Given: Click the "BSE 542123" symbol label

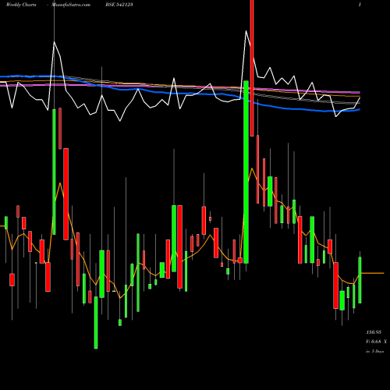Looking at the screenshot, I should tap(119, 5).
